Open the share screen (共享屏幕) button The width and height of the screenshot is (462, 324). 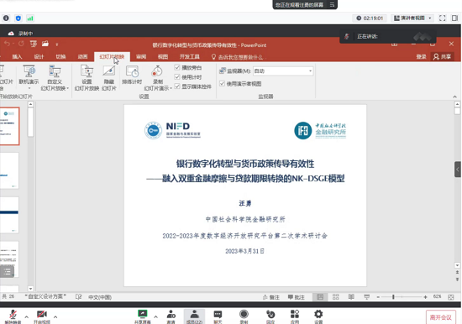(x=143, y=316)
